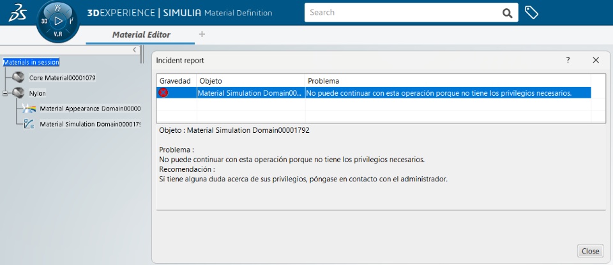Viewport: 613px width, 265px height.
Task: Add a new tab with plus
Action: (x=202, y=34)
